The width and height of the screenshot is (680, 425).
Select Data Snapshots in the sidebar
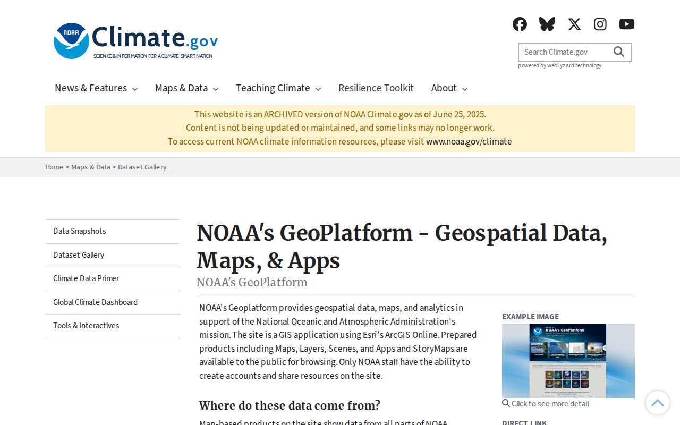113,231
